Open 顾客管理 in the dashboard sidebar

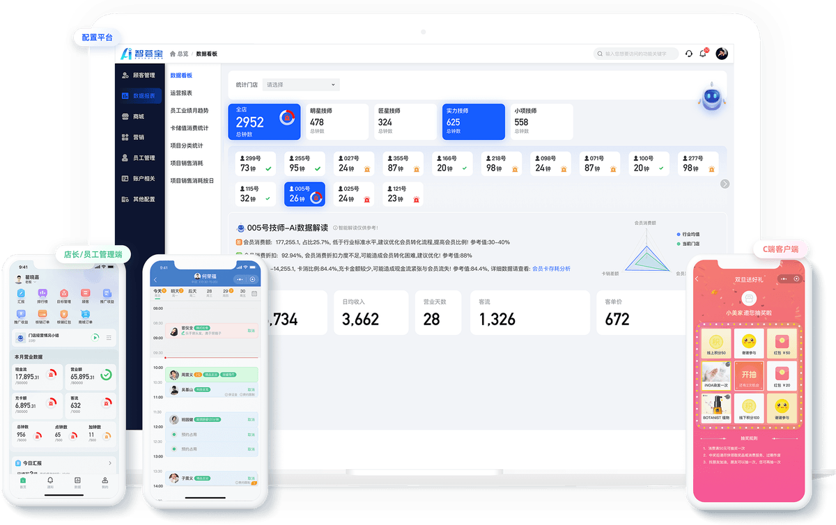(x=139, y=75)
